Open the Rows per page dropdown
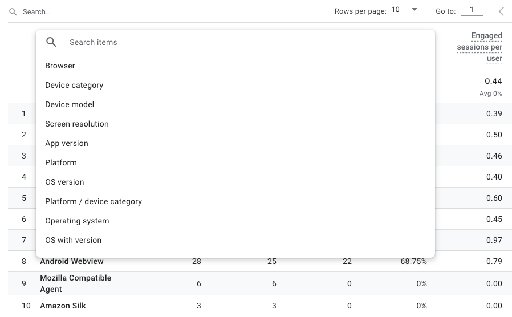This screenshot has height=317, width=512. point(405,10)
